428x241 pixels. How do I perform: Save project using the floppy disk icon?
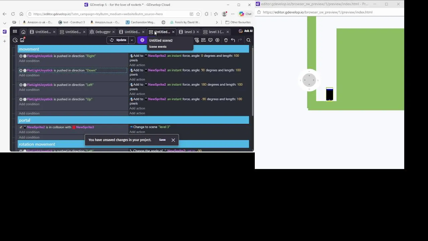point(22,40)
